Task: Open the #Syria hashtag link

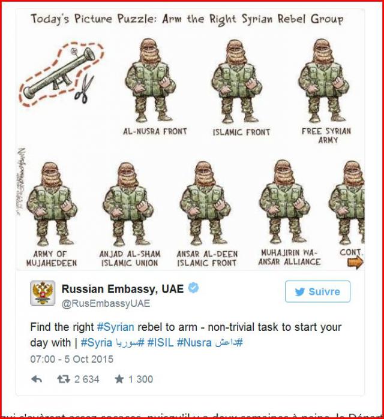Action: tap(96, 343)
